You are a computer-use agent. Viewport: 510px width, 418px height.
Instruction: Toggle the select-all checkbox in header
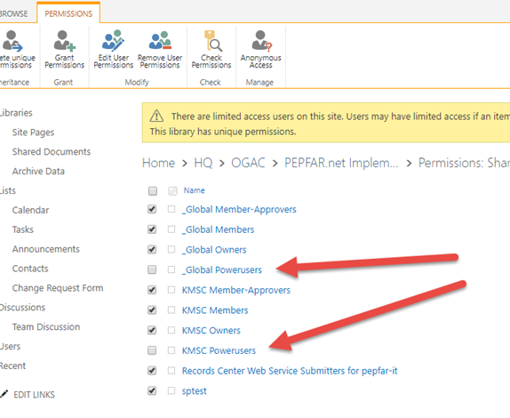(153, 191)
